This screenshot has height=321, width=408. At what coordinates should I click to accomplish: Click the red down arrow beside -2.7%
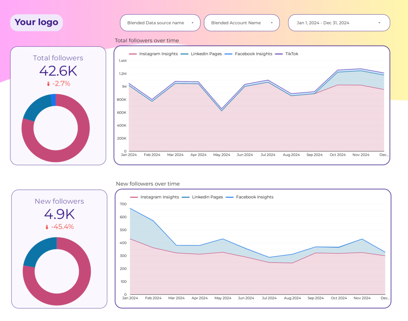coord(48,84)
